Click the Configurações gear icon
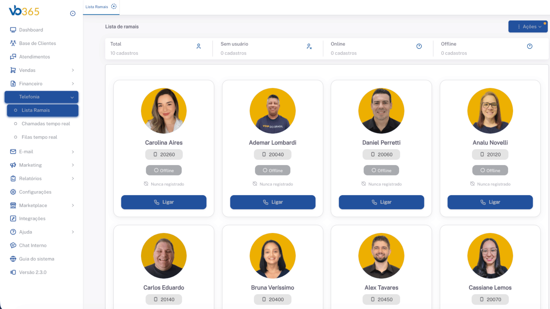Viewport: 550px width, 309px height. [13, 192]
